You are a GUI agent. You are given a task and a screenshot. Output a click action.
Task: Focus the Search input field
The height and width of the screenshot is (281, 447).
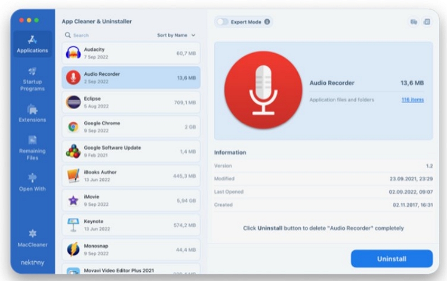(108, 35)
